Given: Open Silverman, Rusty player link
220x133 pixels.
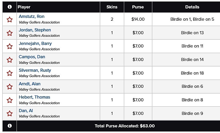Looking at the screenshot, I should (x=35, y=70).
